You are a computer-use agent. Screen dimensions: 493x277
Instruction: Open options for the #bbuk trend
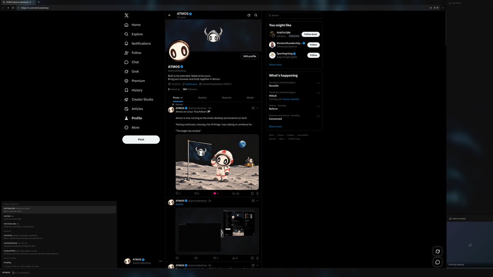tap(318, 93)
